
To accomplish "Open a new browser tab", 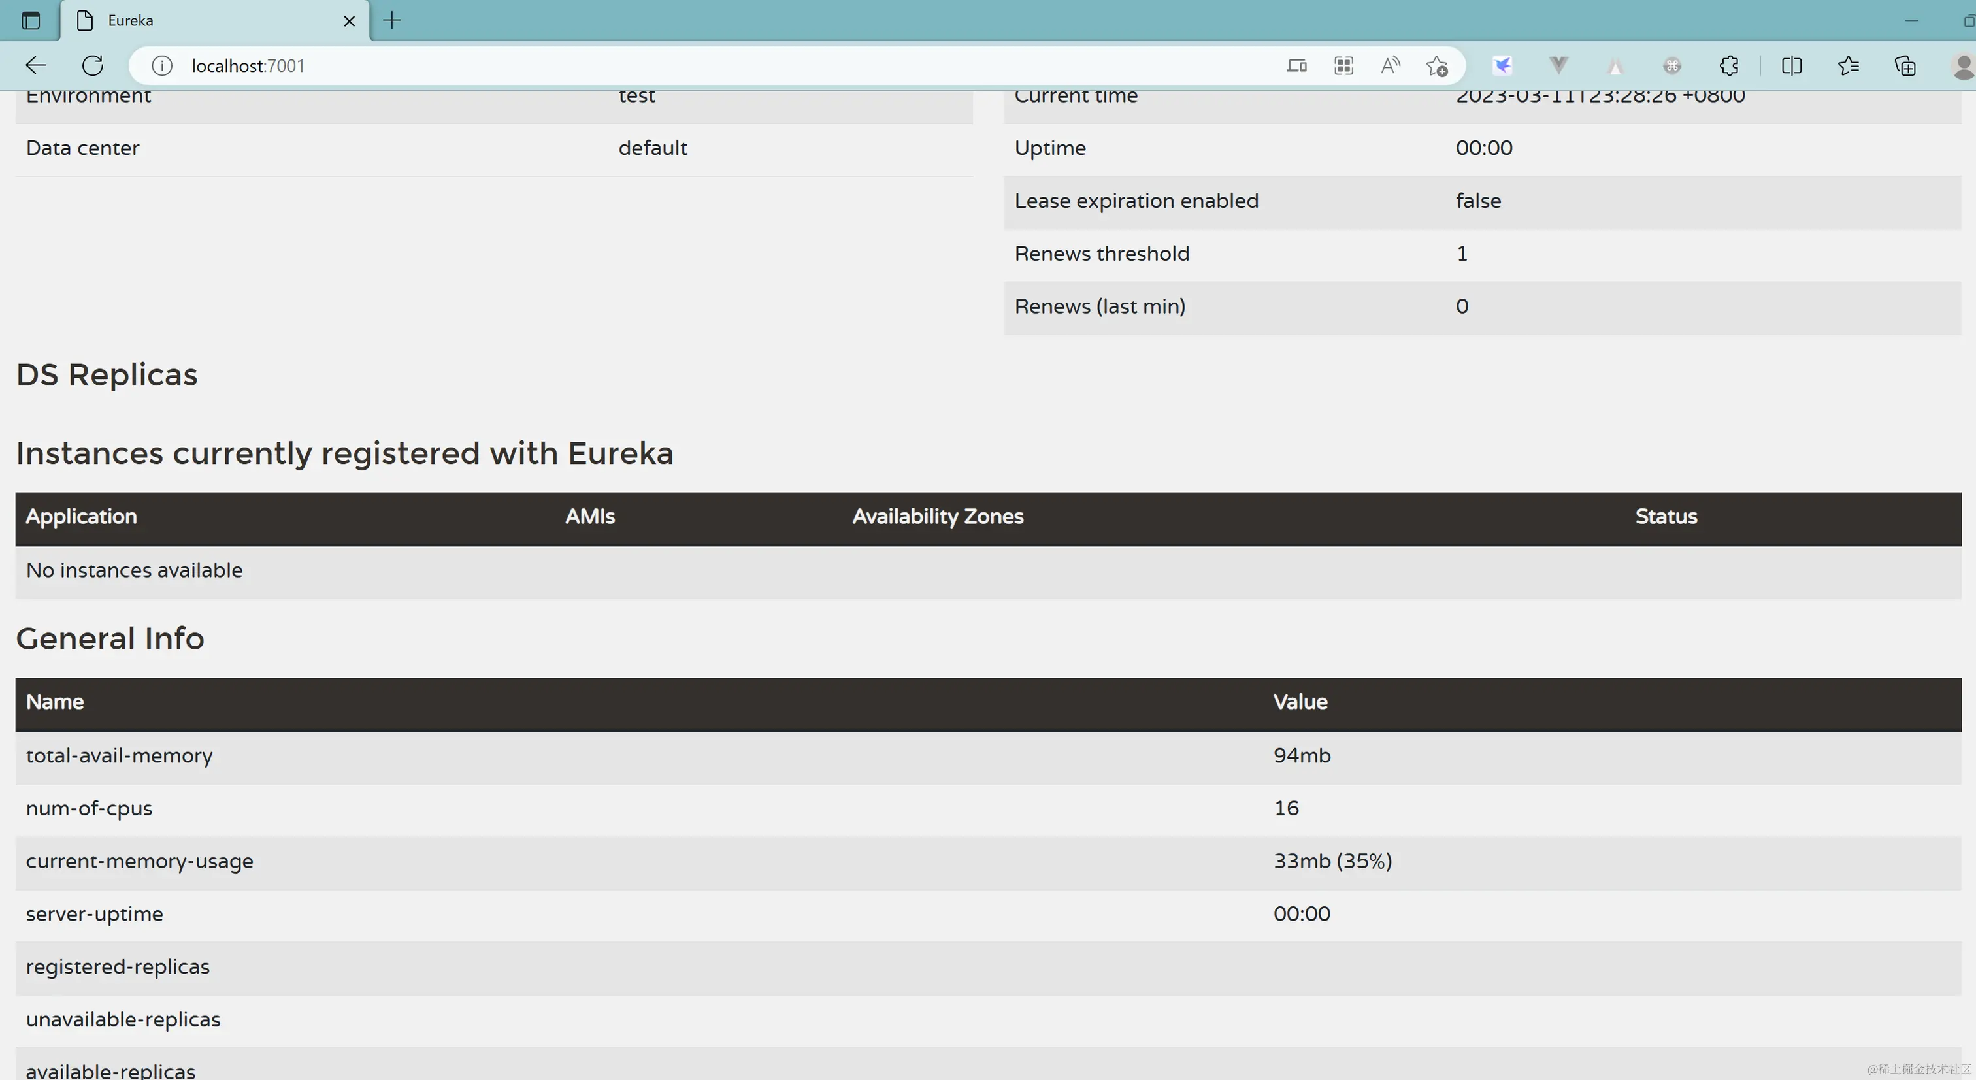I will 392,21.
